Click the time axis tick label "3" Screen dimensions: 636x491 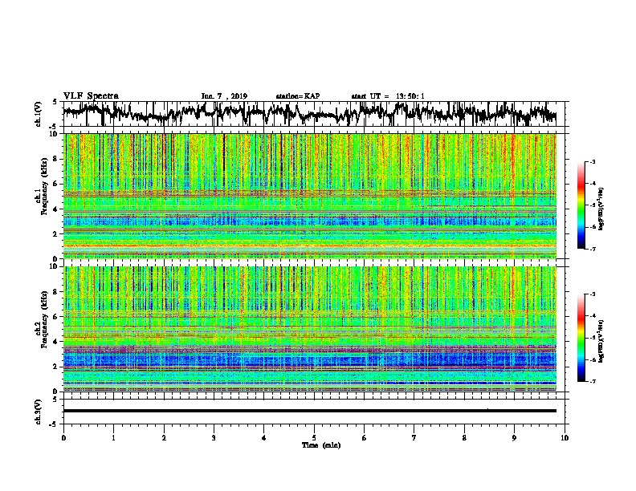point(214,438)
